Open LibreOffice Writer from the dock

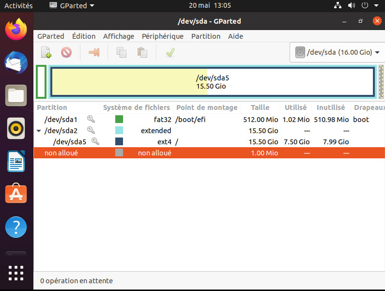pyautogui.click(x=16, y=161)
